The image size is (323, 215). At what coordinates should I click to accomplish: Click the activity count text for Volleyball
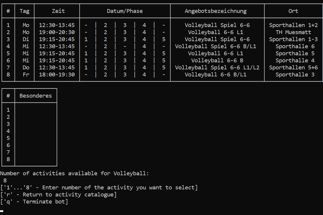[x=74, y=173]
